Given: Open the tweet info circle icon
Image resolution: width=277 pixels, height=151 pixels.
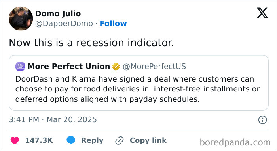Looking at the screenshot, I should (262, 120).
